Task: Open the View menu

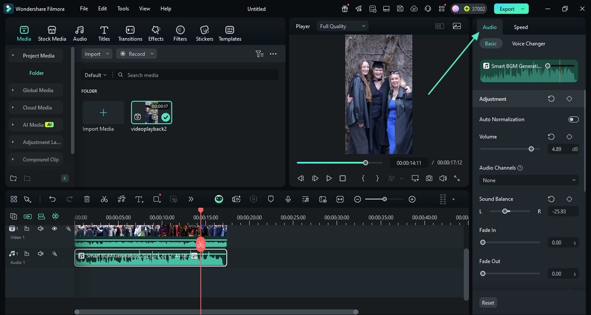Action: (145, 9)
